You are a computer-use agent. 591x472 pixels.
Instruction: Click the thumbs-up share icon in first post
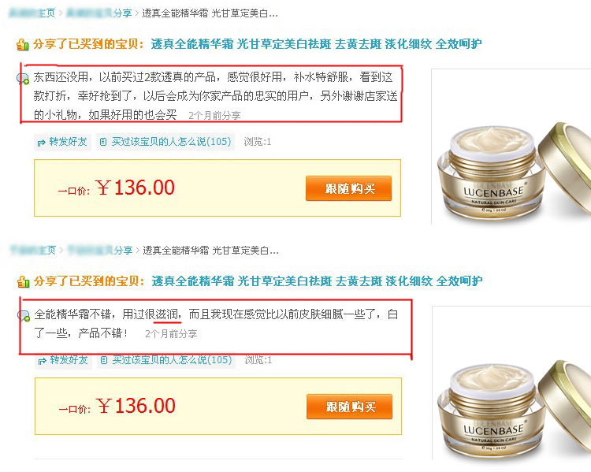(x=23, y=44)
